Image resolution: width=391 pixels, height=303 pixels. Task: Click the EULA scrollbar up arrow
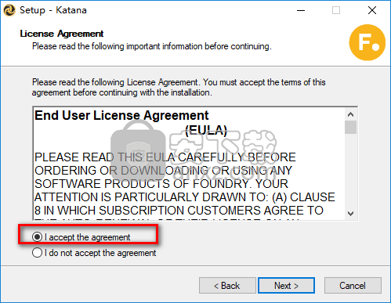[350, 114]
